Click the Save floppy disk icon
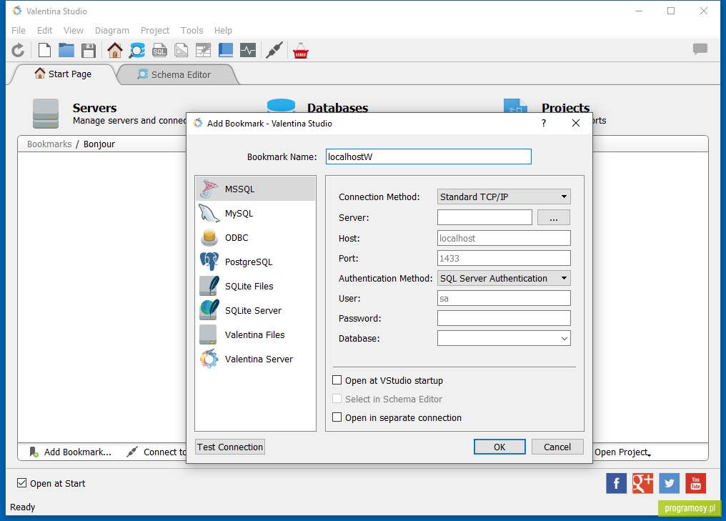The height and width of the screenshot is (521, 726). coord(89,51)
